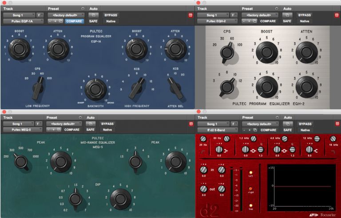Viewport: 341px width, 218px height.
Task: Toggle the d2 peak filter icon in 4.8 kHz band
Action: [284, 151]
